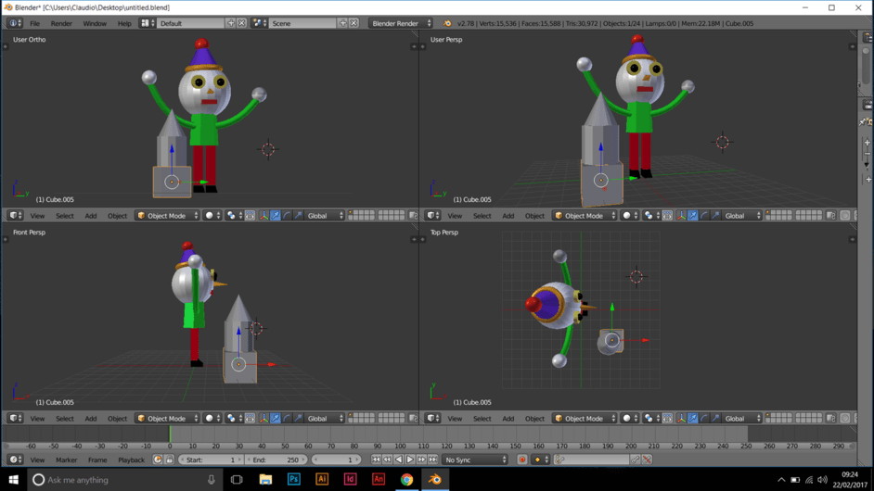Jump to the end frame in timeline
Viewport: 874px width, 491px height.
pyautogui.click(x=432, y=460)
